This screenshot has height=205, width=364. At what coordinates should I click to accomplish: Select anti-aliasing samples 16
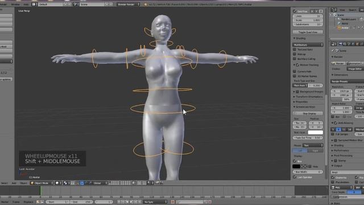(349, 129)
